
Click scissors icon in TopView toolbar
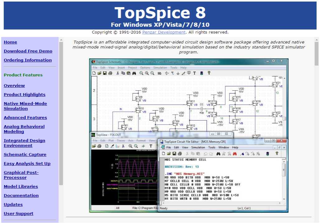point(123,146)
